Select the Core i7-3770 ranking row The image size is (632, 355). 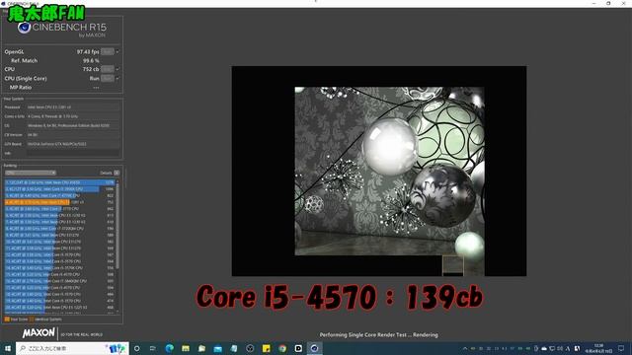coord(59,208)
